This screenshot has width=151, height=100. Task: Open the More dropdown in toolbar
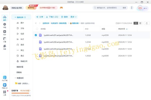point(73,17)
